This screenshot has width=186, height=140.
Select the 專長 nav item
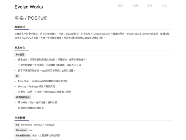150,6
